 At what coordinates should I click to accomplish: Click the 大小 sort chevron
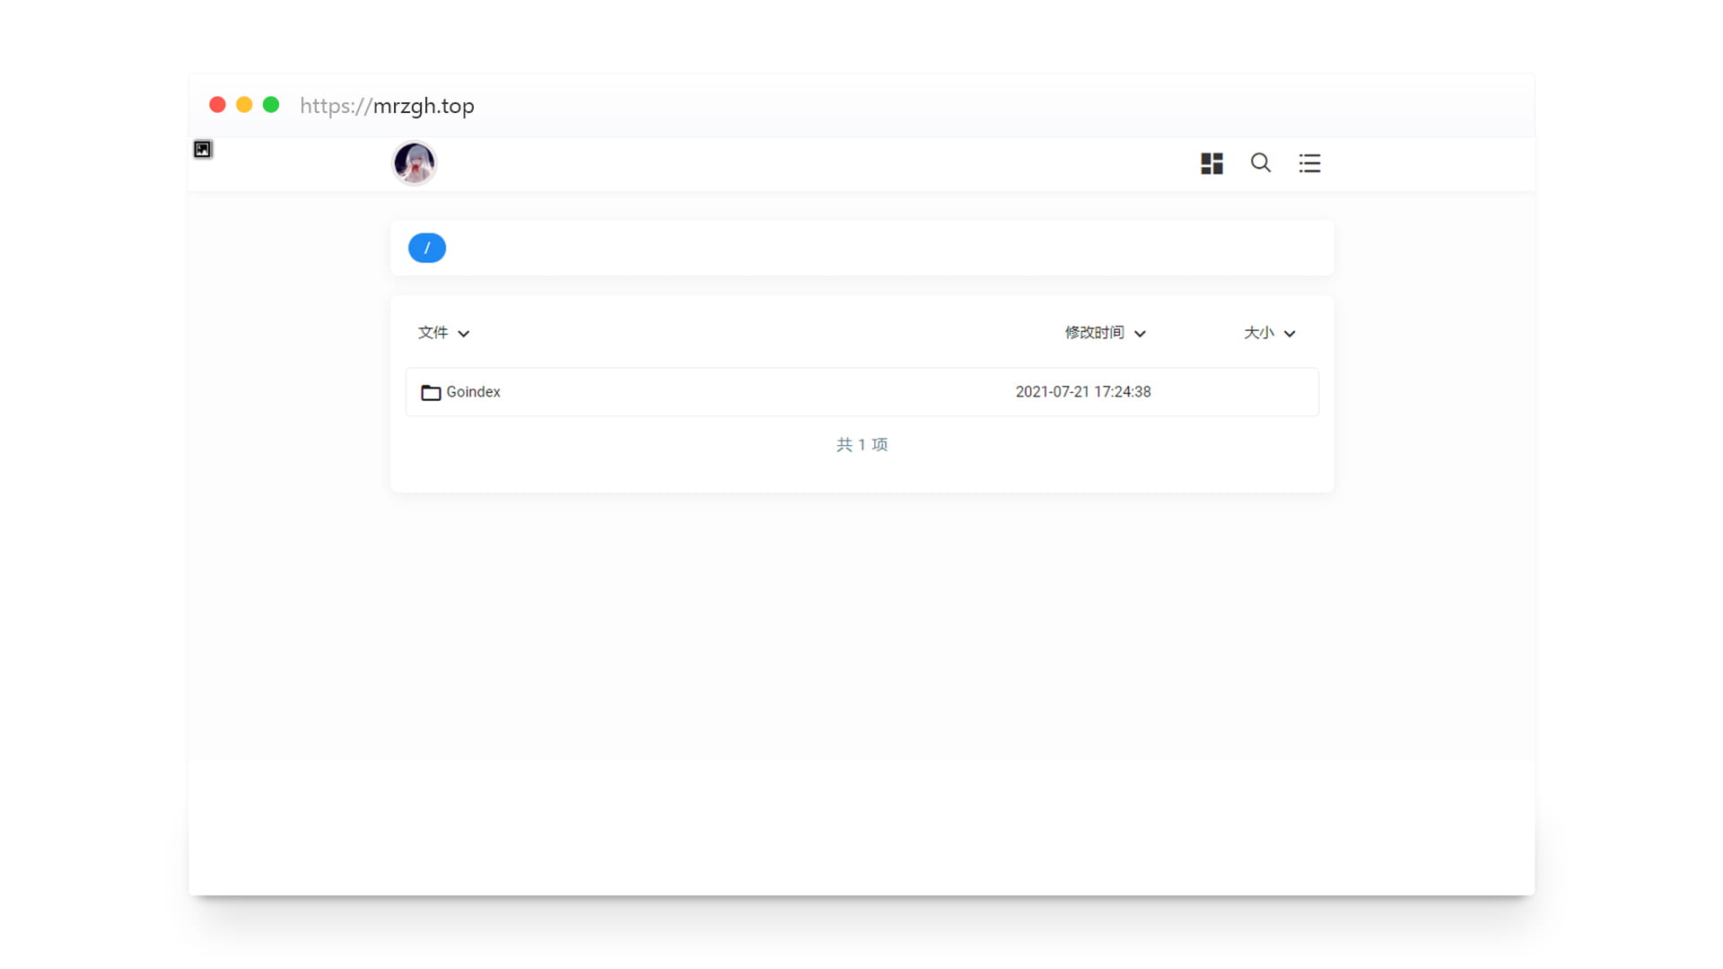point(1290,334)
